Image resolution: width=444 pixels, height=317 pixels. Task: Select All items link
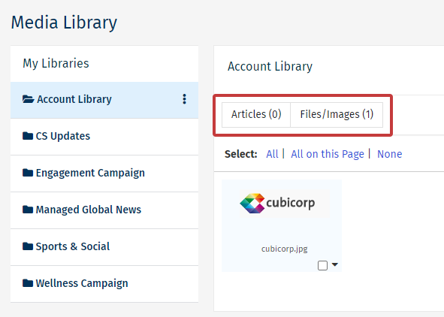coord(272,154)
